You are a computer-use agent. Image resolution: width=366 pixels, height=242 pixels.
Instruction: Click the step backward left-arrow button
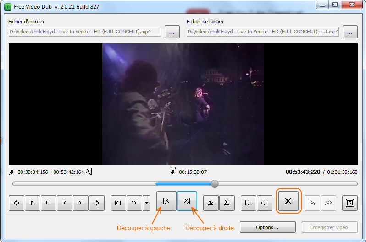17,203
